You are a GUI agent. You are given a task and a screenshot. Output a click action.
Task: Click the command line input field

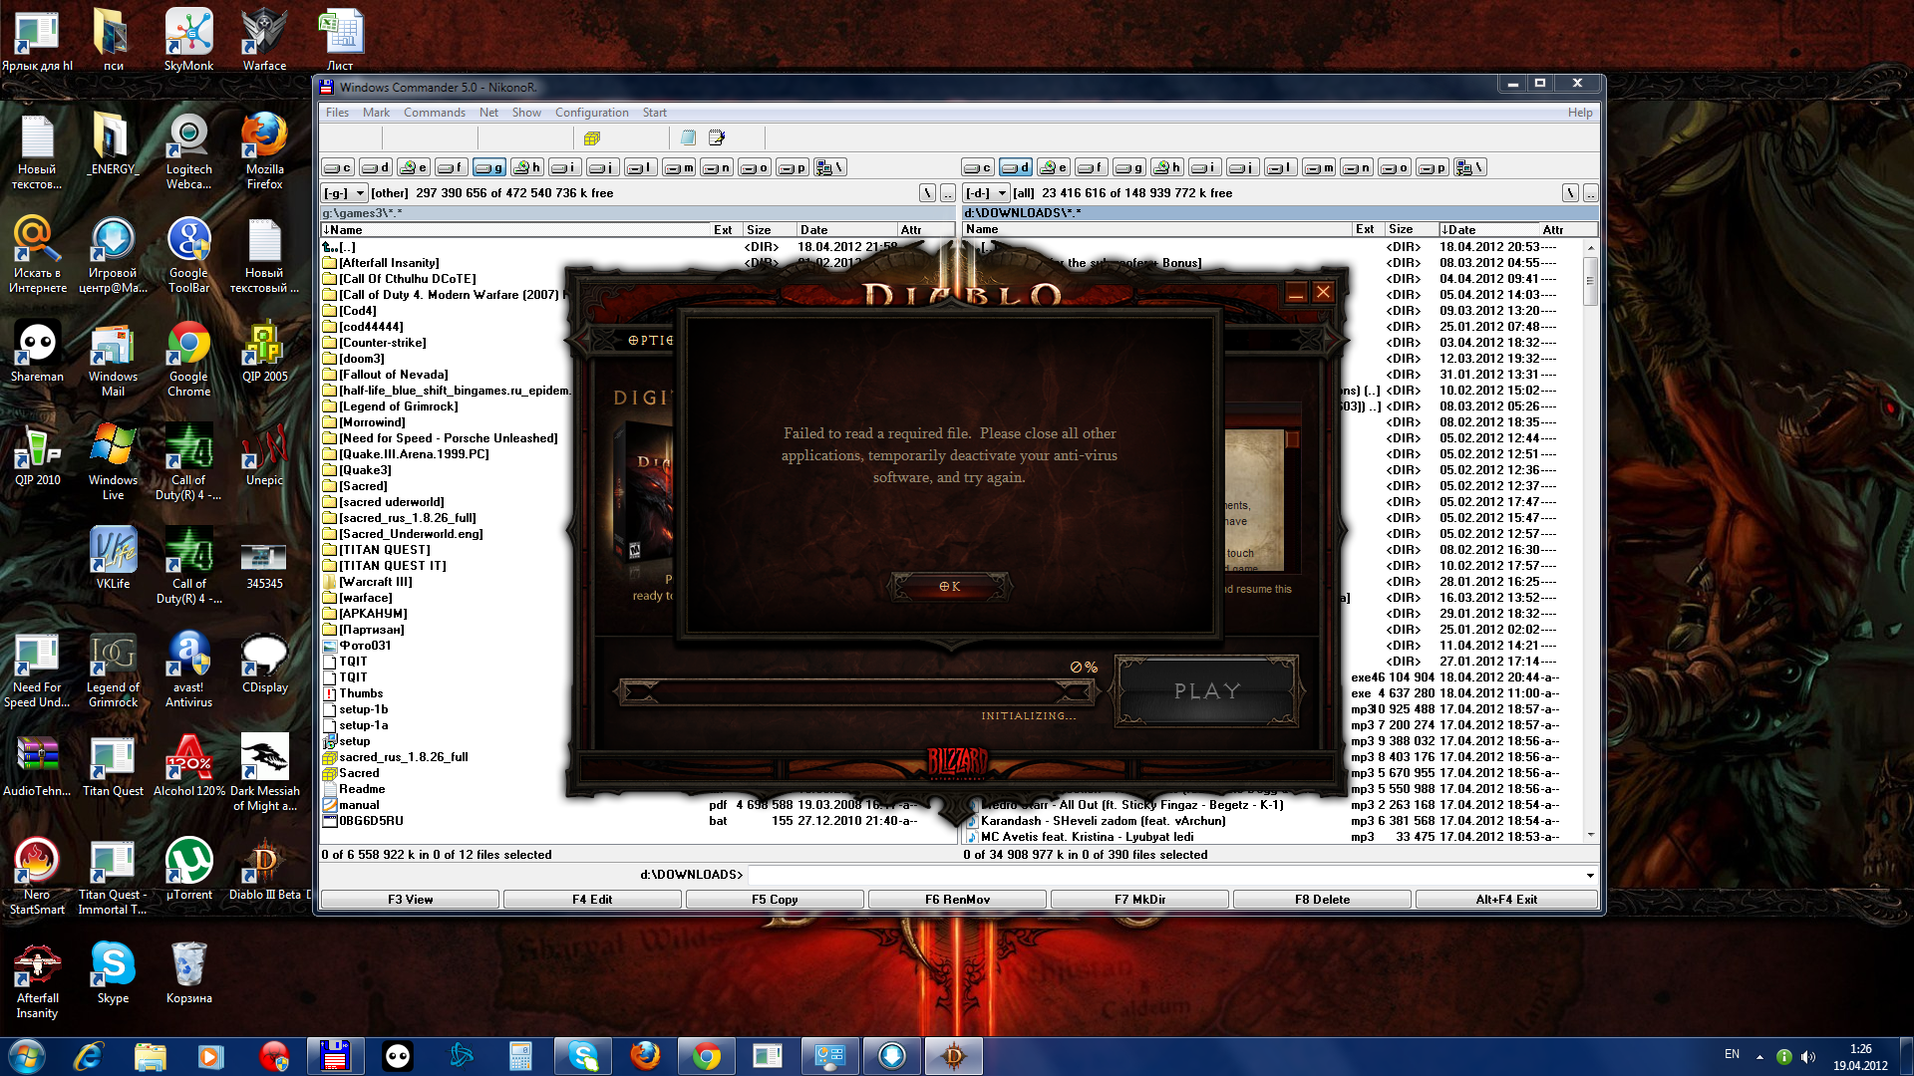coord(1164,875)
